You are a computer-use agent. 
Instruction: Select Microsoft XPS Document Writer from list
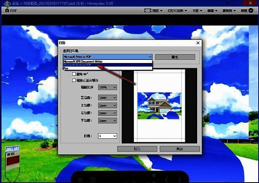pos(83,61)
